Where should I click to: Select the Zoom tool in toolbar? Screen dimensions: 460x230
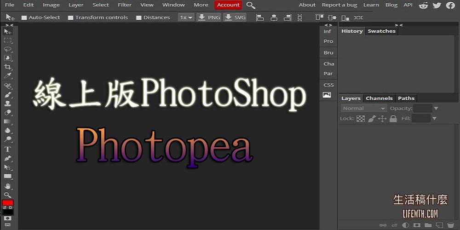tap(7, 195)
